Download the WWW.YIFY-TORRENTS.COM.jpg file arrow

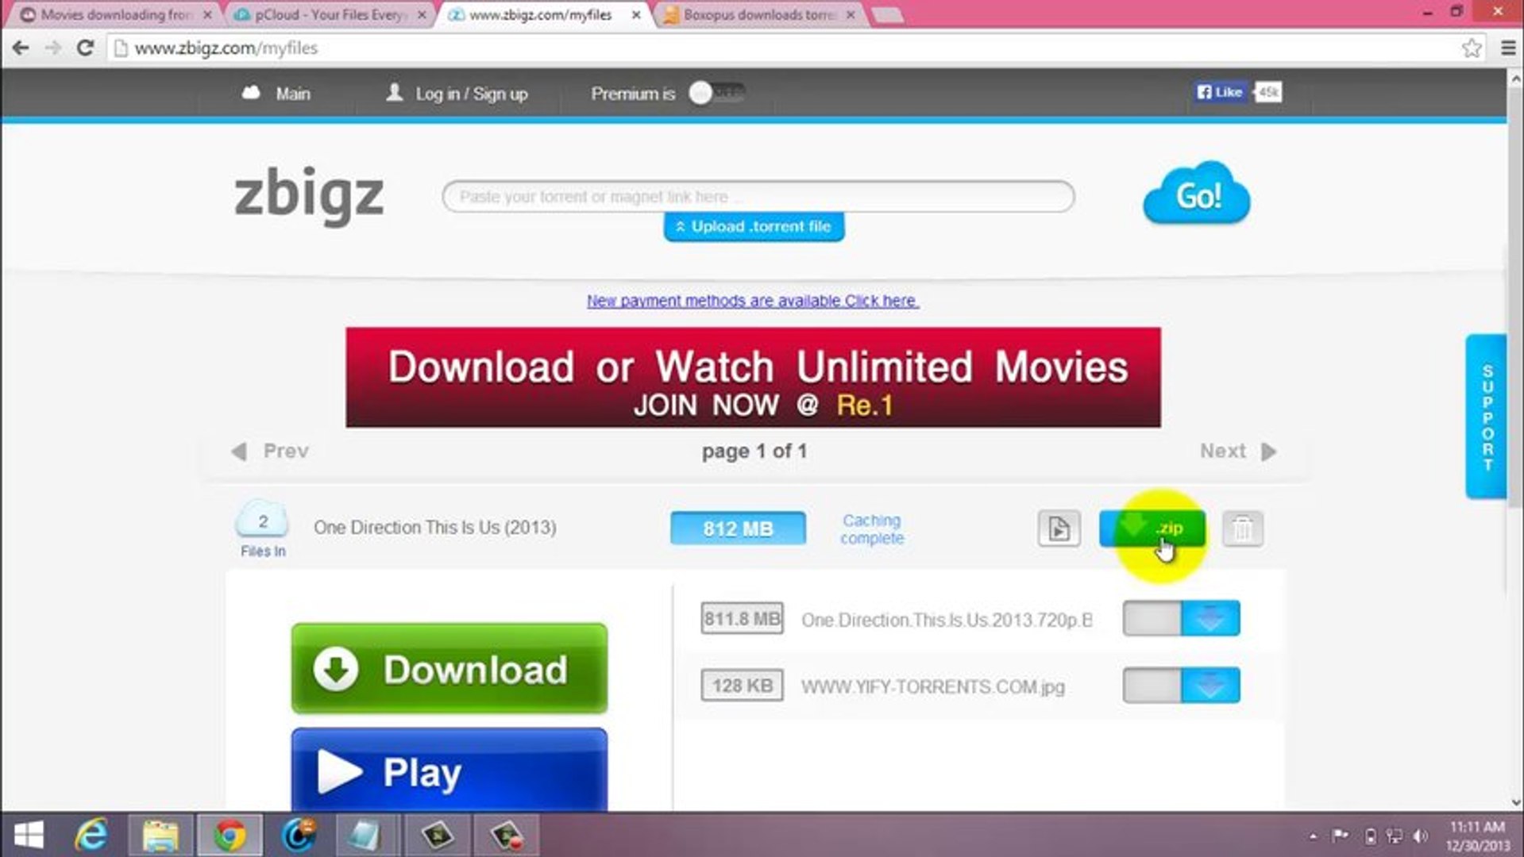click(1210, 686)
